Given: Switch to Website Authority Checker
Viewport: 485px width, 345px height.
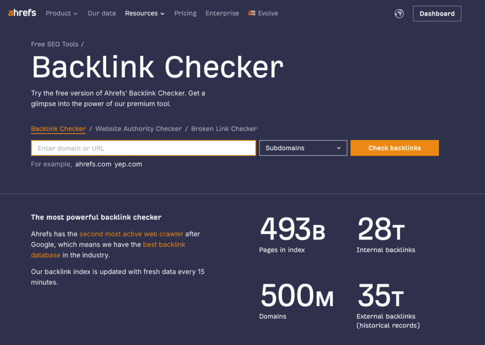Looking at the screenshot, I should coord(139,129).
